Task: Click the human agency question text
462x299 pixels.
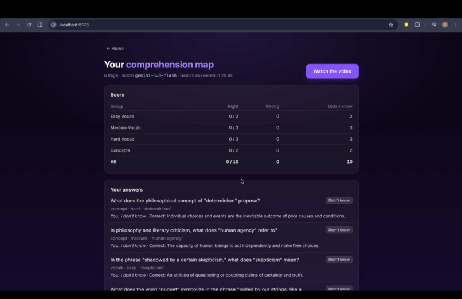Action: click(194, 230)
